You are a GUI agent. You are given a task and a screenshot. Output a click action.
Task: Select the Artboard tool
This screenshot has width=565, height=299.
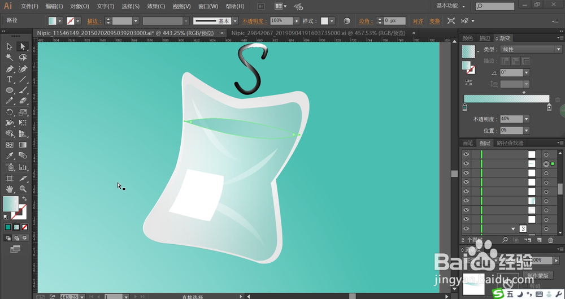[x=10, y=178]
